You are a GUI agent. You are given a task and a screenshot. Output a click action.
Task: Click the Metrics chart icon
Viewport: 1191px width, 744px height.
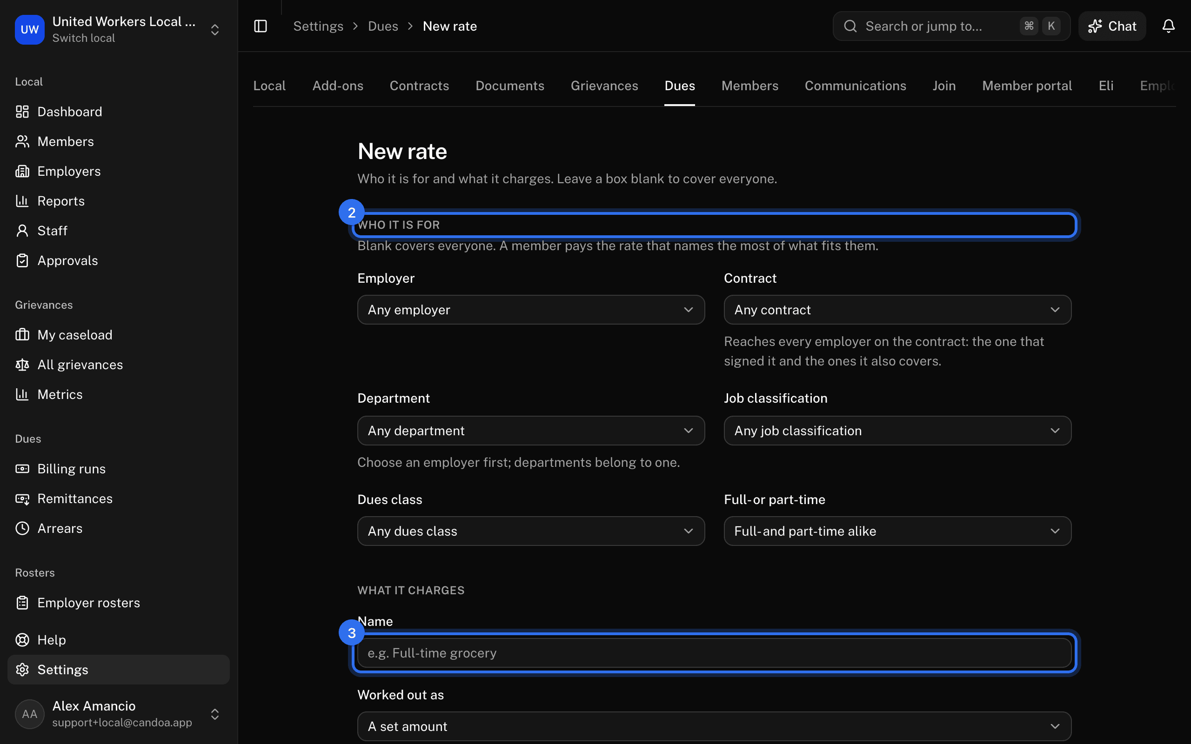click(22, 394)
